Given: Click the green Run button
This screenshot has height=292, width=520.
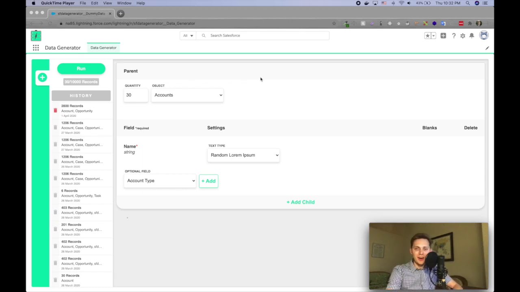Looking at the screenshot, I should tap(81, 69).
